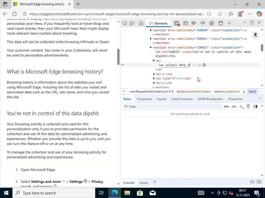The height and width of the screenshot is (198, 265).
Task: Toggle :hov element state button
Action: tap(226, 106)
